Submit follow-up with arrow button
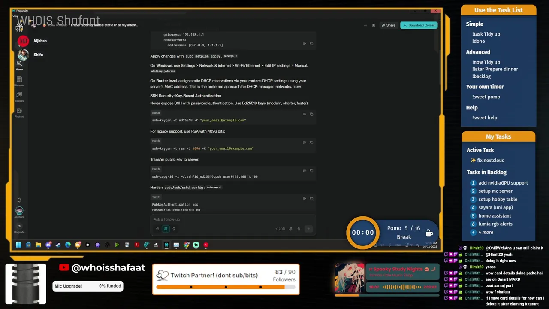The height and width of the screenshot is (309, 549). tap(308, 229)
